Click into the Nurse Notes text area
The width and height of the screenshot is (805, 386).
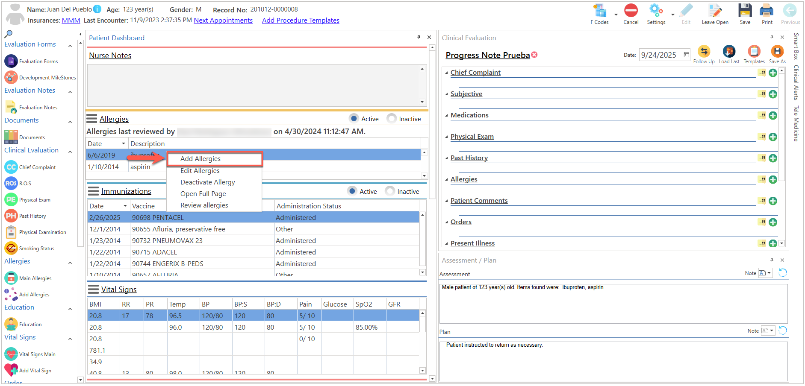click(x=253, y=85)
